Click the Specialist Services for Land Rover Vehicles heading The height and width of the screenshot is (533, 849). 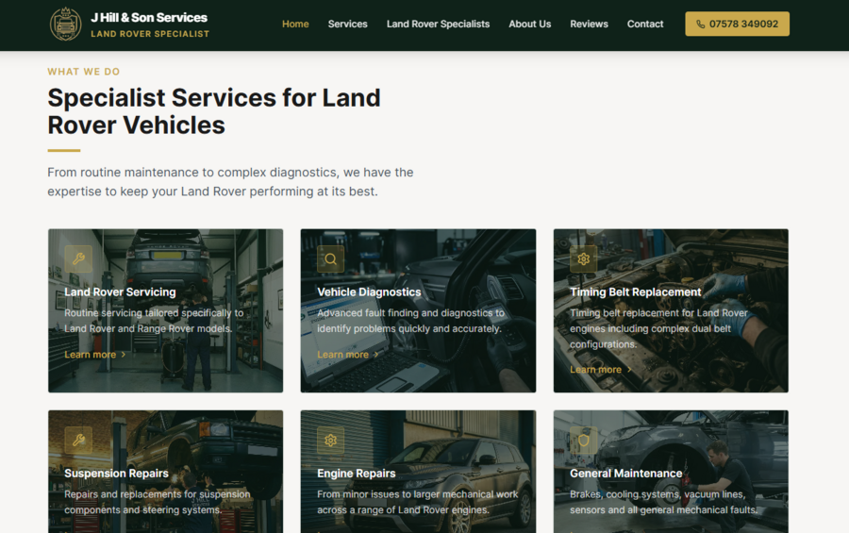(x=214, y=111)
